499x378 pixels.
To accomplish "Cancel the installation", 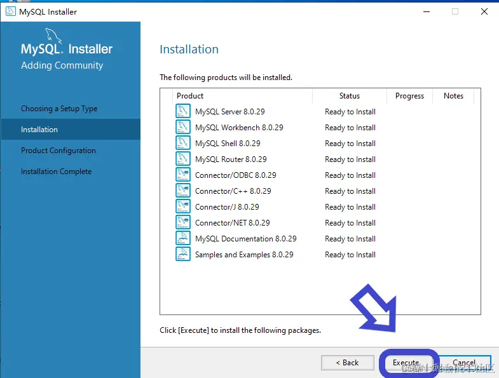I will (x=465, y=363).
